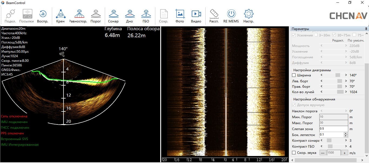Select the Крен roll calibration icon

click(x=60, y=16)
